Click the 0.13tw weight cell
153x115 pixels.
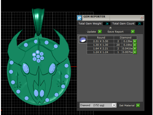[x=127, y=41]
